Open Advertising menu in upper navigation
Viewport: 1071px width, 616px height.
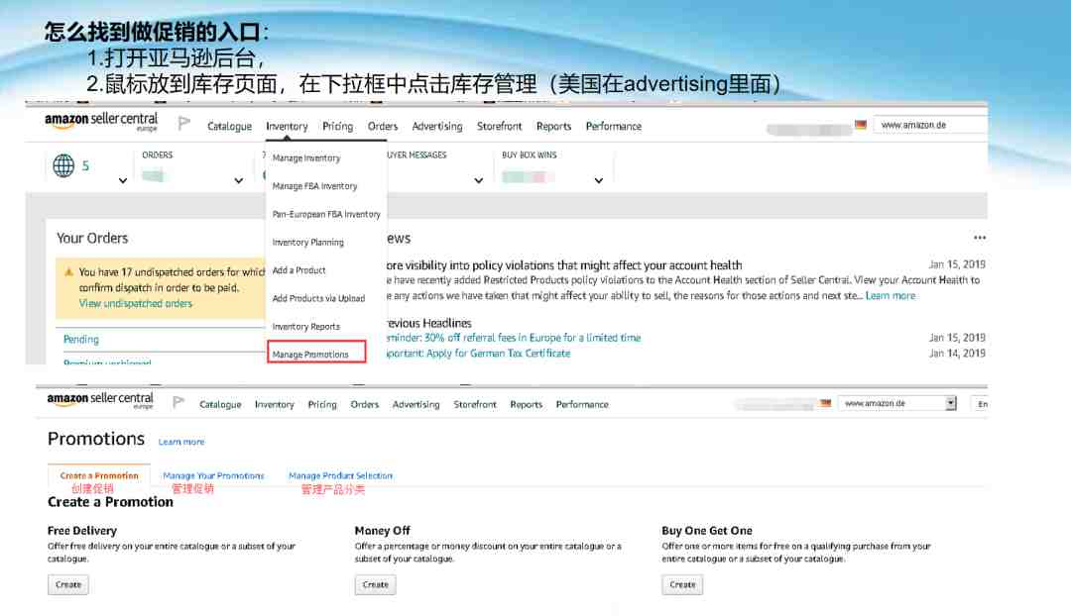click(437, 126)
